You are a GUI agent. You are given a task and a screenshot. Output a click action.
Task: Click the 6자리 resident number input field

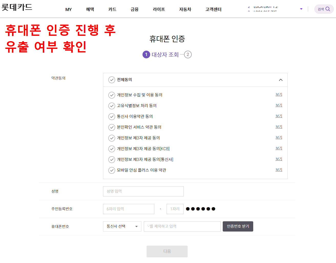point(128,209)
